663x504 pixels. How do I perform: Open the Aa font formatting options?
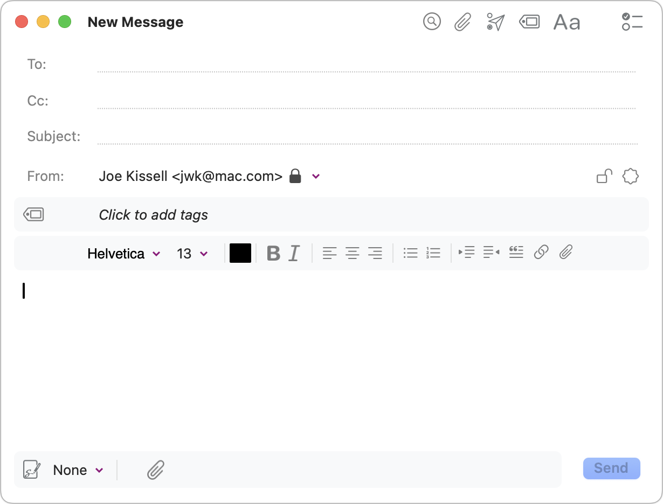tap(567, 23)
